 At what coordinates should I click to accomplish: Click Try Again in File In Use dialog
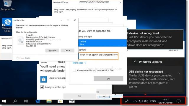click(x=52, y=50)
